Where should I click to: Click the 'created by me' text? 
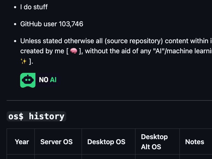click(x=42, y=51)
